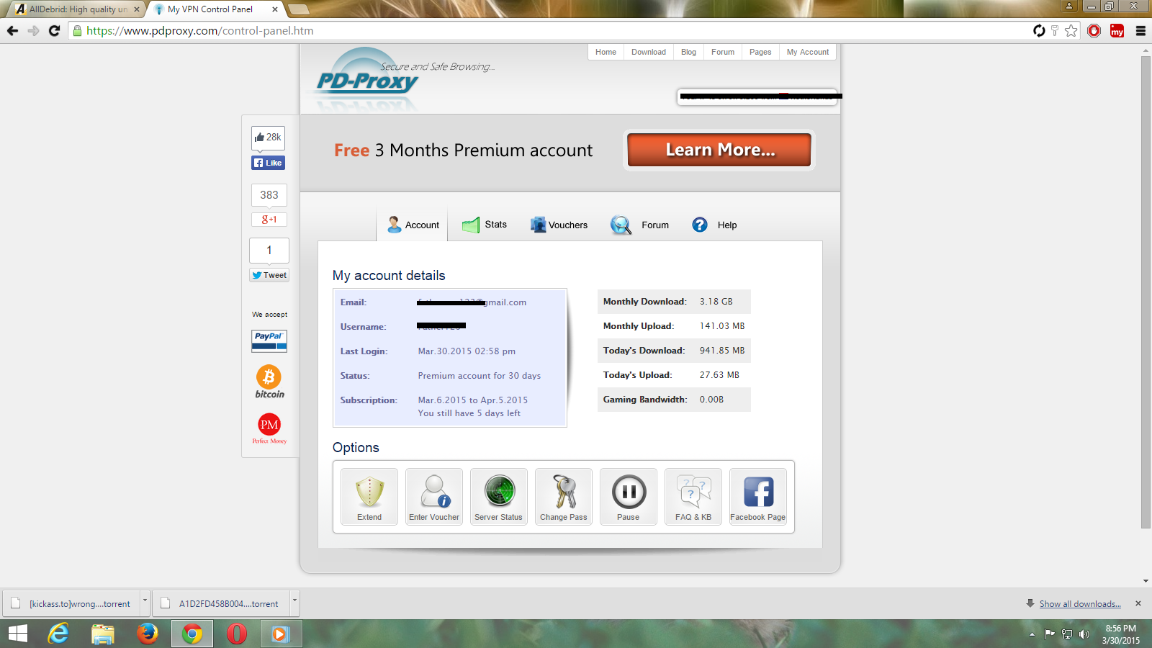Bookmark this page with star icon

[1071, 30]
